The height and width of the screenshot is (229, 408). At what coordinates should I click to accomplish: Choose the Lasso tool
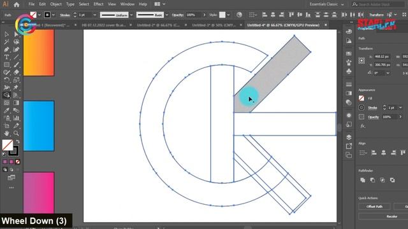[16, 42]
